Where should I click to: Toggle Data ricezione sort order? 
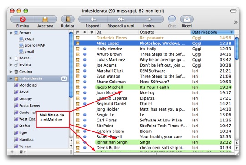[x=212, y=32]
